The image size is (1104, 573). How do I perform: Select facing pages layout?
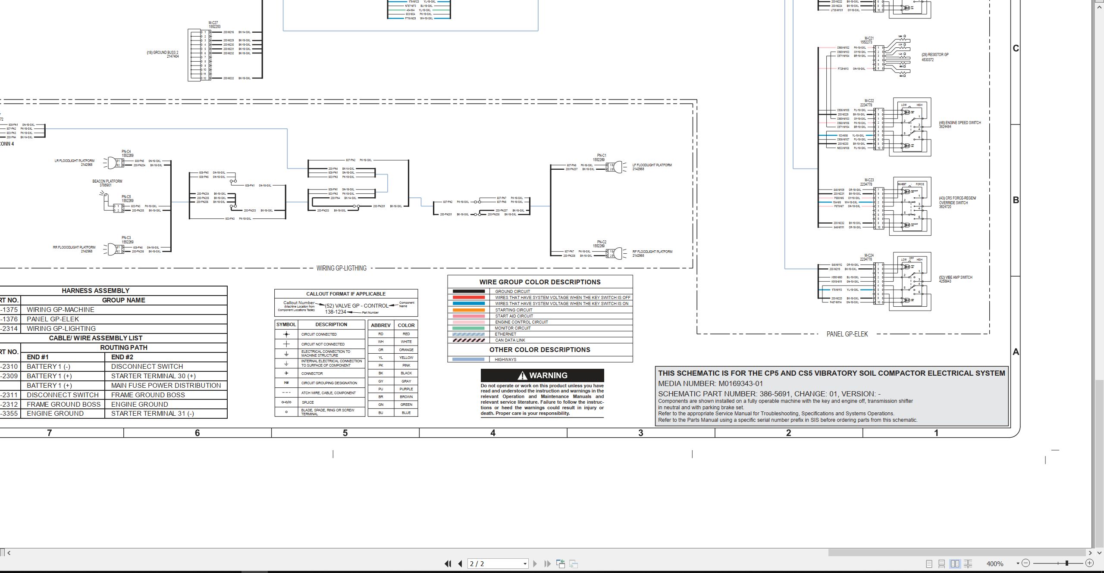tap(955, 564)
